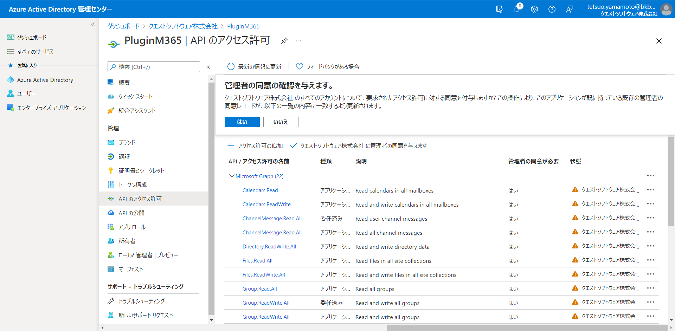Open more options ellipsis beside page title
Image resolution: width=675 pixels, height=331 pixels.
[x=298, y=41]
